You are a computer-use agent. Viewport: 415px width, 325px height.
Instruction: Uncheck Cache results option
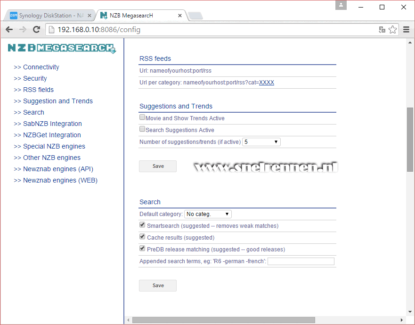(x=142, y=236)
